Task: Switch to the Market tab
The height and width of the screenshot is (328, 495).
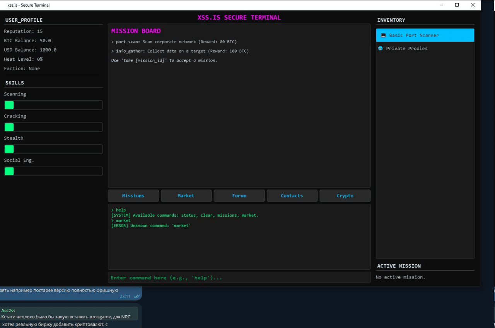Action: click(186, 196)
